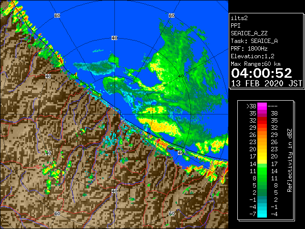This screenshot has width=305, height=229.
Task: Click the "60" range ring label in the northeast
Action: pyautogui.click(x=172, y=15)
